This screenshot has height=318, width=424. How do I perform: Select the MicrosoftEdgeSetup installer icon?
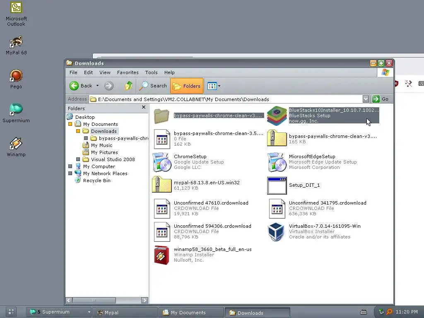pyautogui.click(x=277, y=162)
